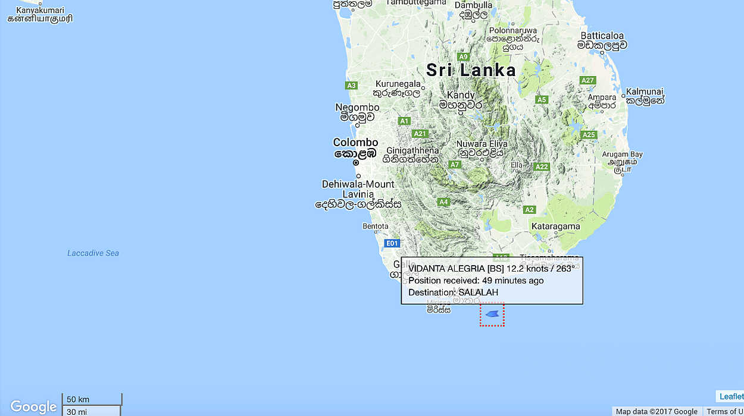Click the A25 road shield
This screenshot has width=744, height=416.
(588, 135)
